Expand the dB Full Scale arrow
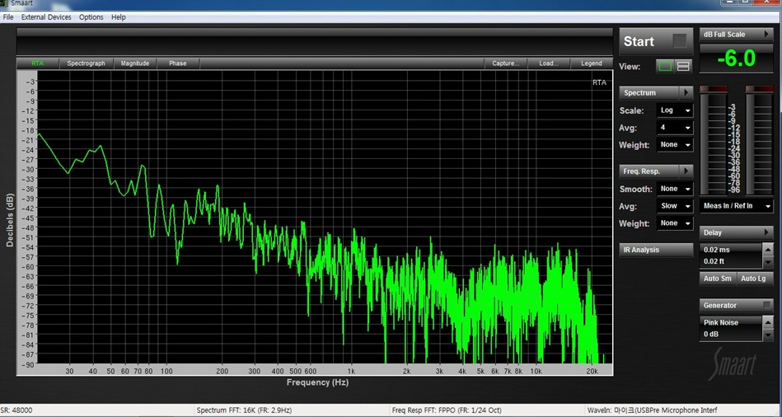Image resolution: width=782 pixels, height=417 pixels. tap(766, 35)
